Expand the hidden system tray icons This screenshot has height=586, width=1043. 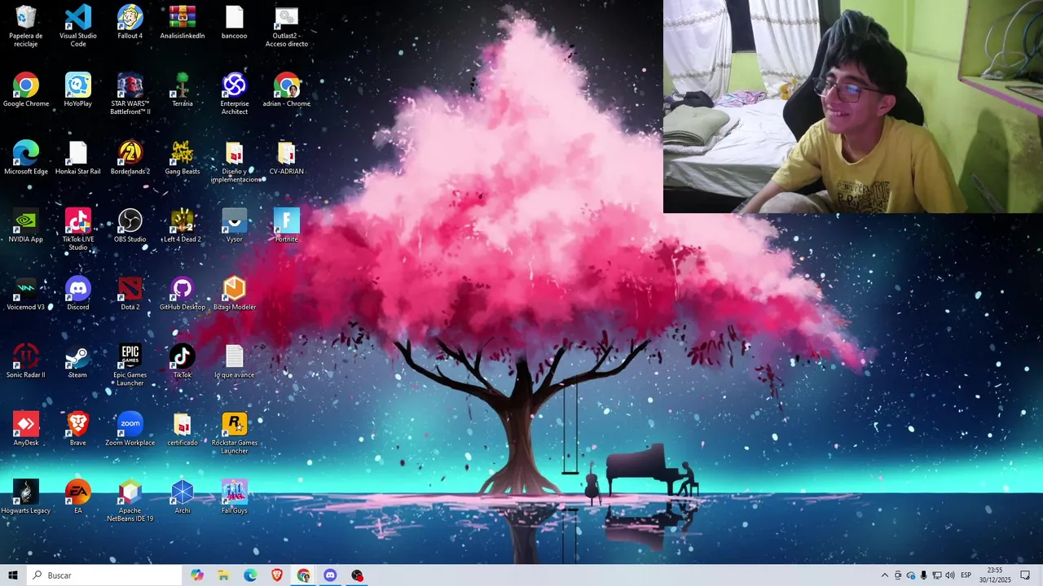point(885,575)
